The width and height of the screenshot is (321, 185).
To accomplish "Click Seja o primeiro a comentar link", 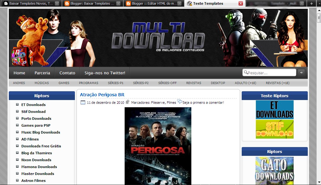I will coord(203,103).
